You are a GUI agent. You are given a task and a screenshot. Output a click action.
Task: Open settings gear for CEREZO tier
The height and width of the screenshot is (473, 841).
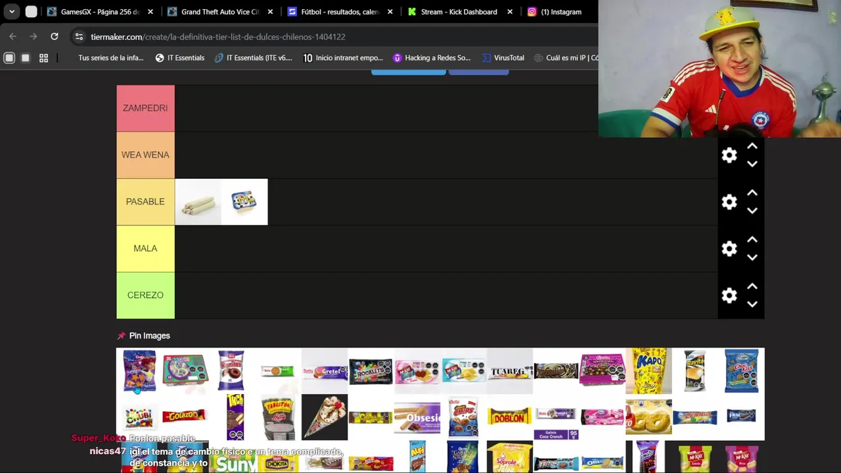tap(729, 295)
